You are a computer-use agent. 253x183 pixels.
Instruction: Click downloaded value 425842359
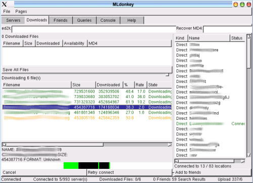pos(109,118)
